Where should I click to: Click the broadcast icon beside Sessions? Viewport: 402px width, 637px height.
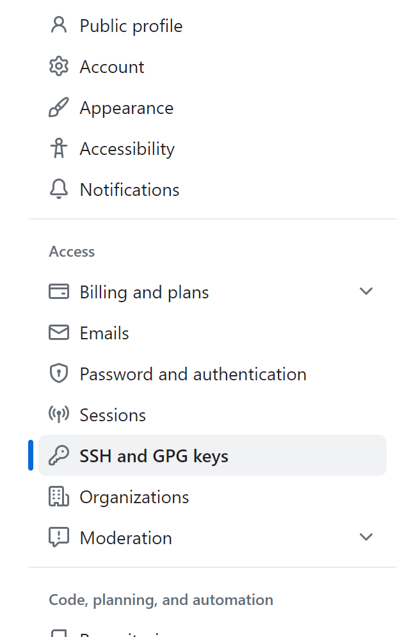click(59, 414)
